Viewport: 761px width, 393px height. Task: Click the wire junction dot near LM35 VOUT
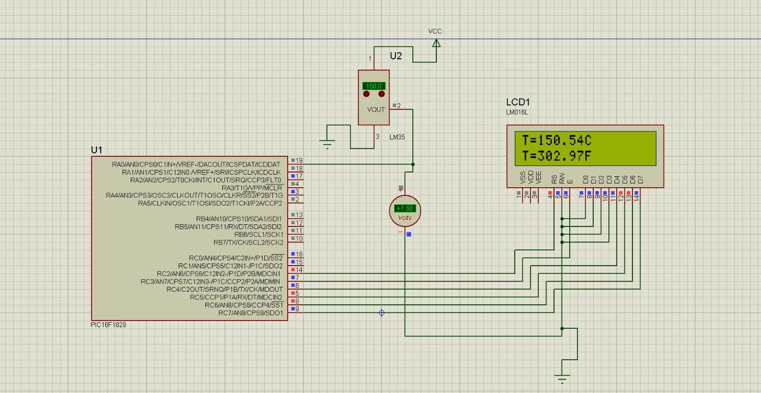(413, 164)
